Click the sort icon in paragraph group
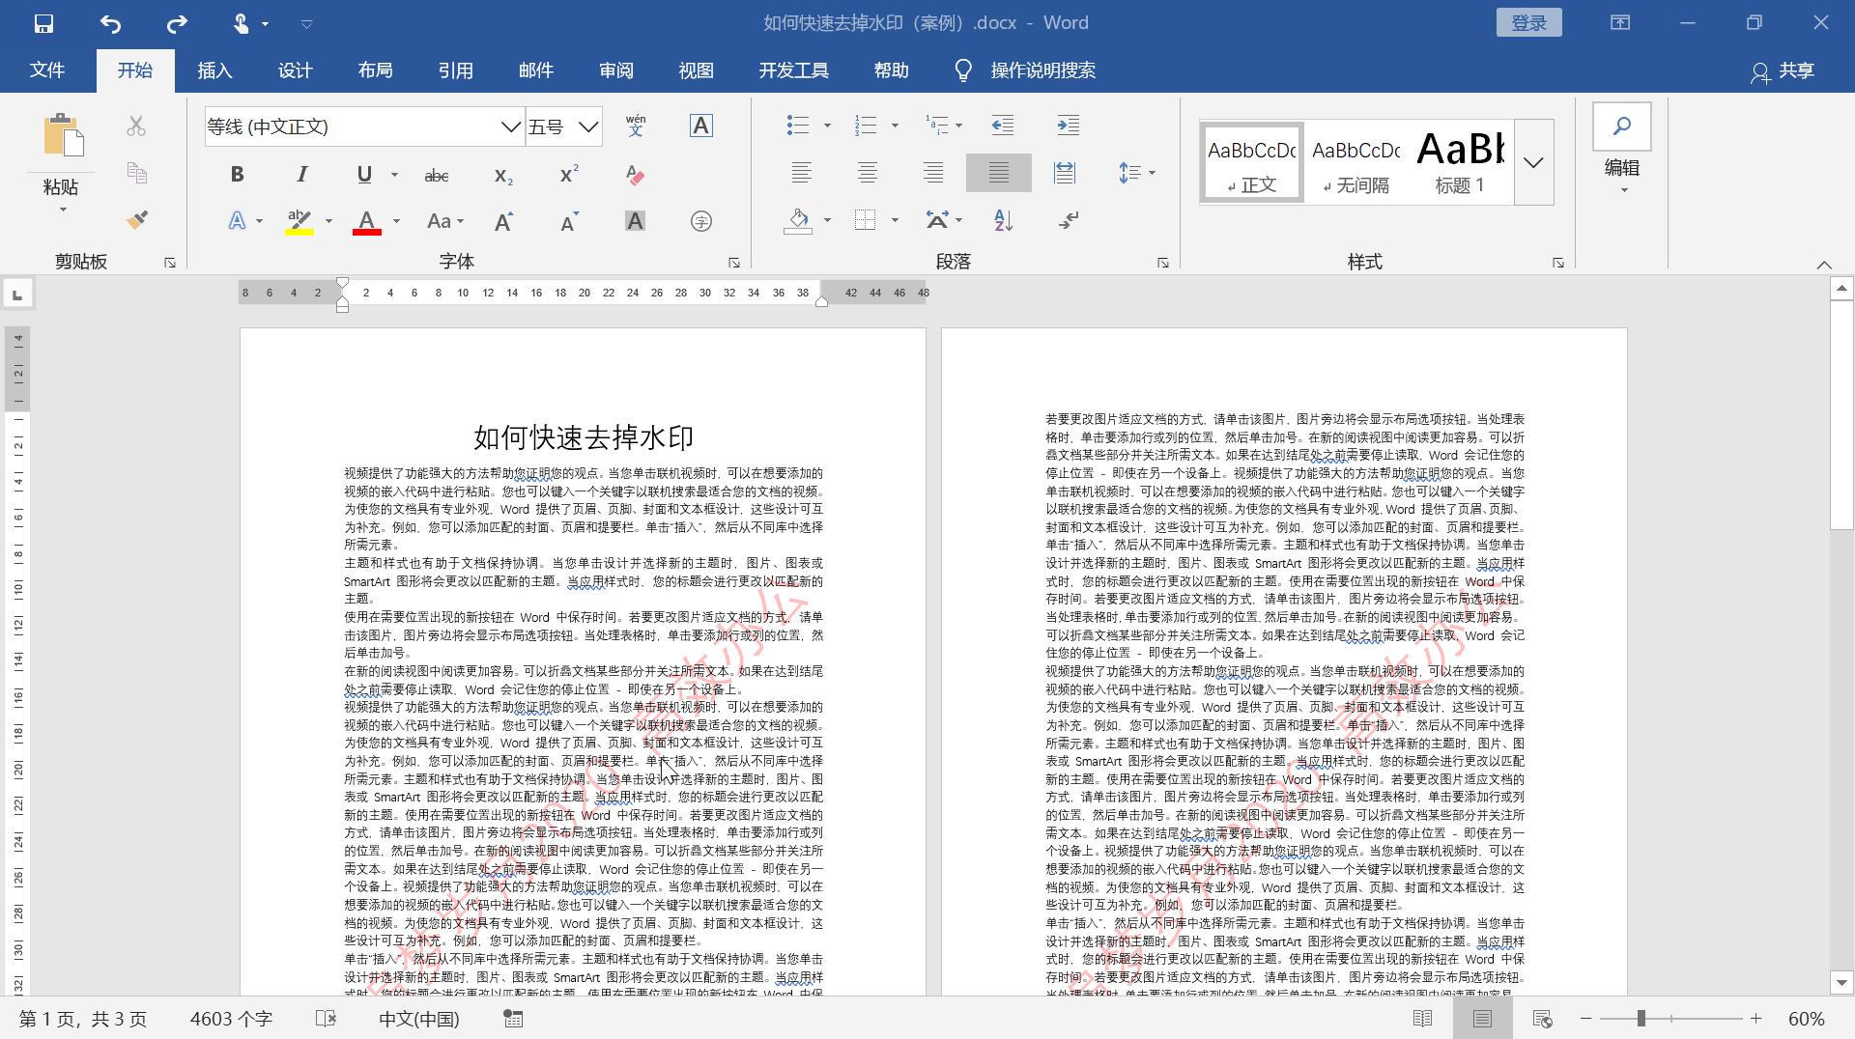 [x=1002, y=220]
